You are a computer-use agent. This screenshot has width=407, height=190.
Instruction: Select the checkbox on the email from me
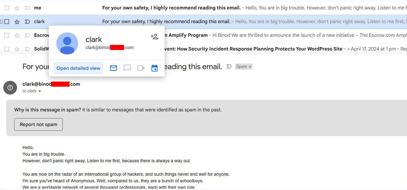click(x=7, y=7)
